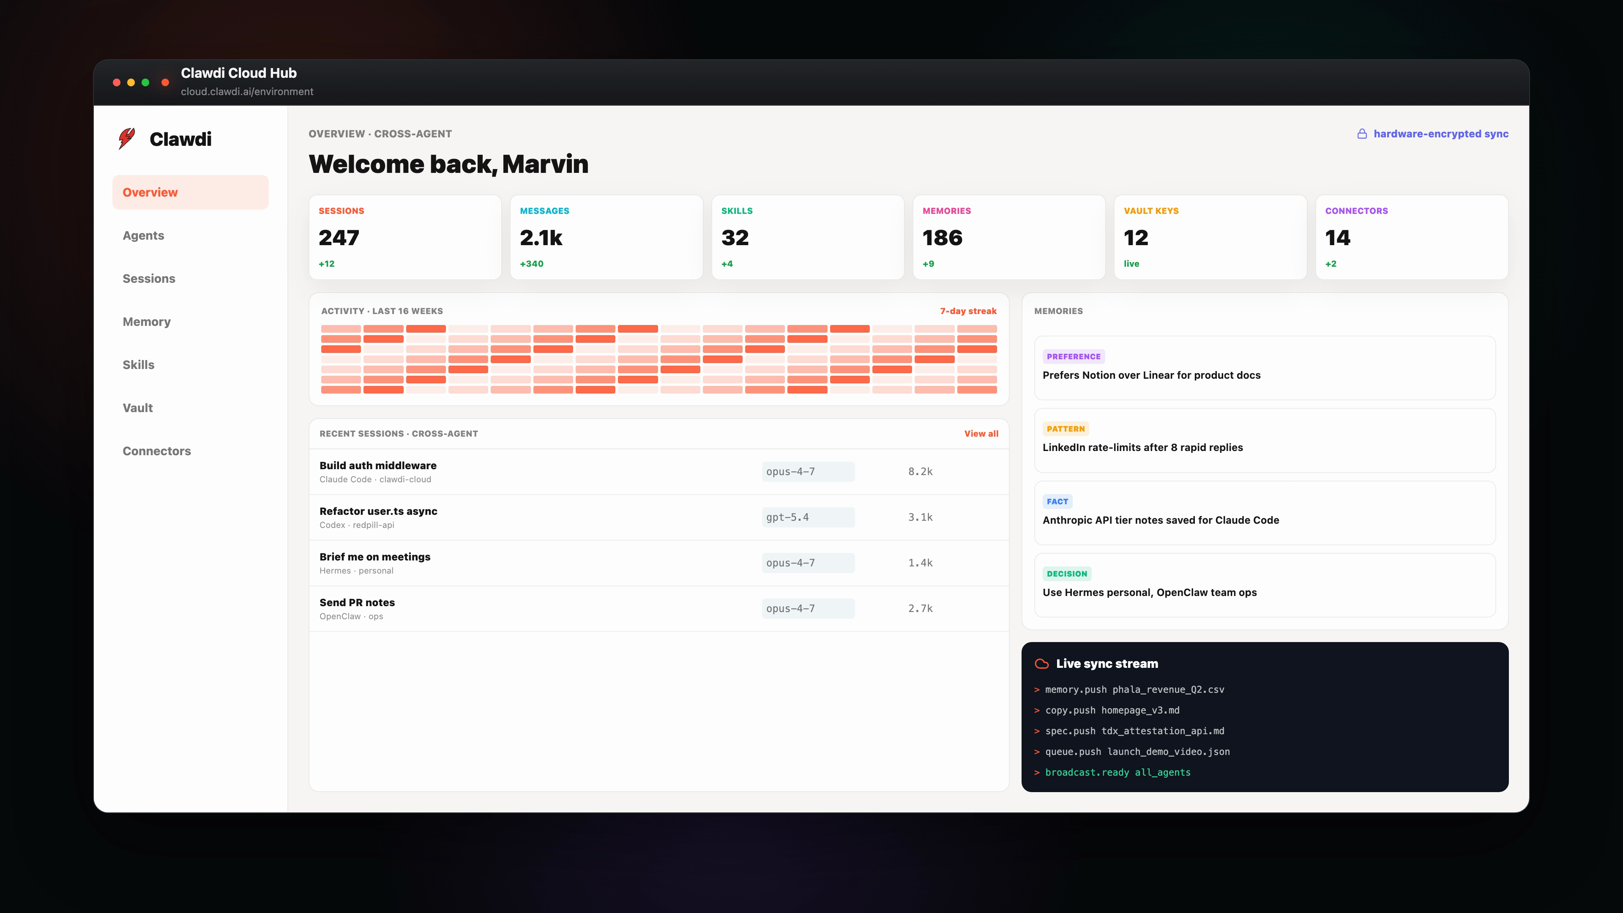Click the orange dot beside the window title
Viewport: 1623px width, 913px height.
coord(165,82)
